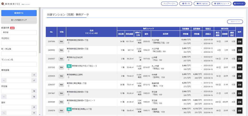Viewport: 248px width, 116px height.
Task: Click the 事例検索PRO logo icon
Action: (3, 3)
